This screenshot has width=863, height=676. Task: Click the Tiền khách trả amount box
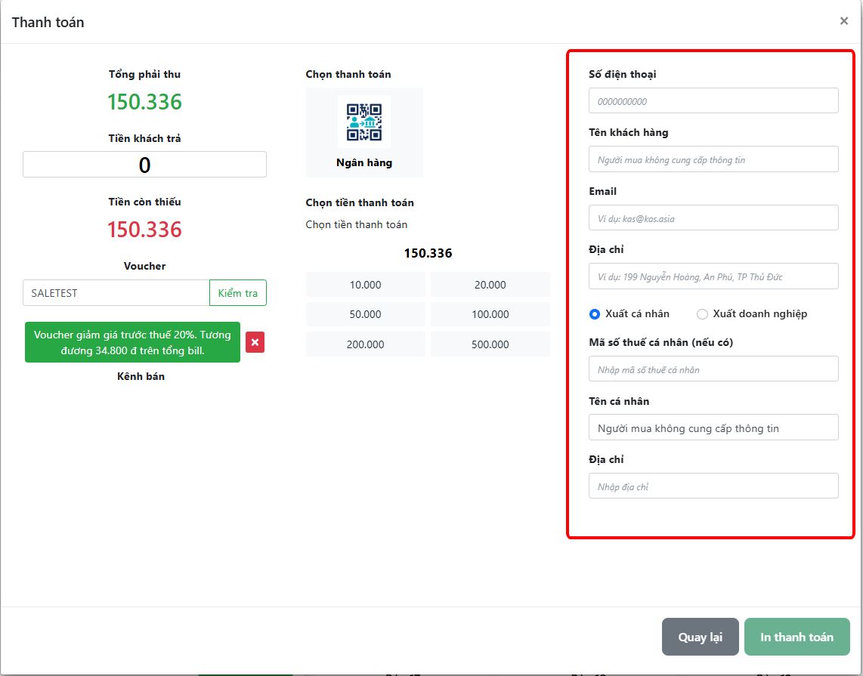point(144,165)
